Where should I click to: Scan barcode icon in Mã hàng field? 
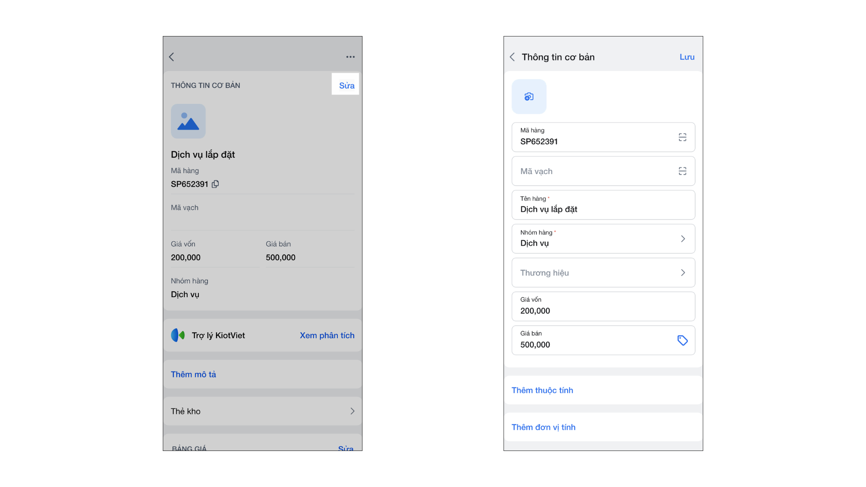coord(682,137)
